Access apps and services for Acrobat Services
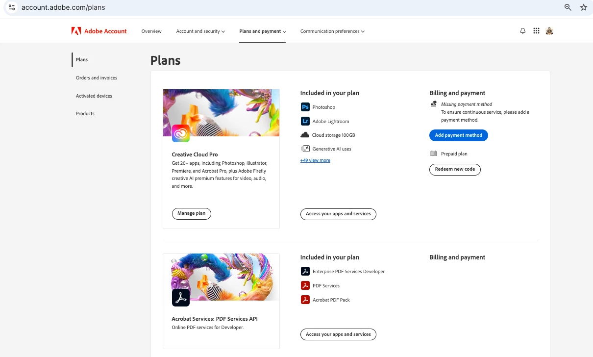The width and height of the screenshot is (593, 357). [338, 334]
